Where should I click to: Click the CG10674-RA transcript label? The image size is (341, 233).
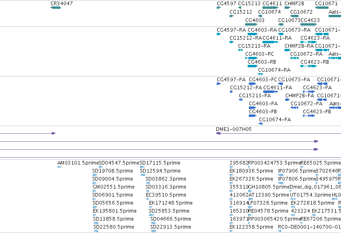(x=274, y=70)
